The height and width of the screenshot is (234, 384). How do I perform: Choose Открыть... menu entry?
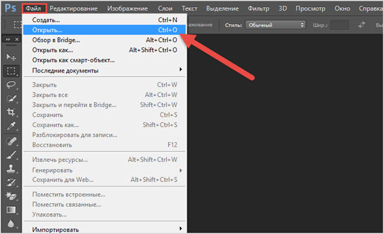pyautogui.click(x=104, y=30)
